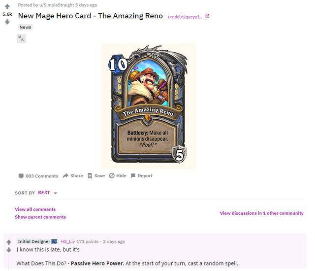Click the sort dropdown arrow
The width and height of the screenshot is (315, 271).
[x=56, y=193]
